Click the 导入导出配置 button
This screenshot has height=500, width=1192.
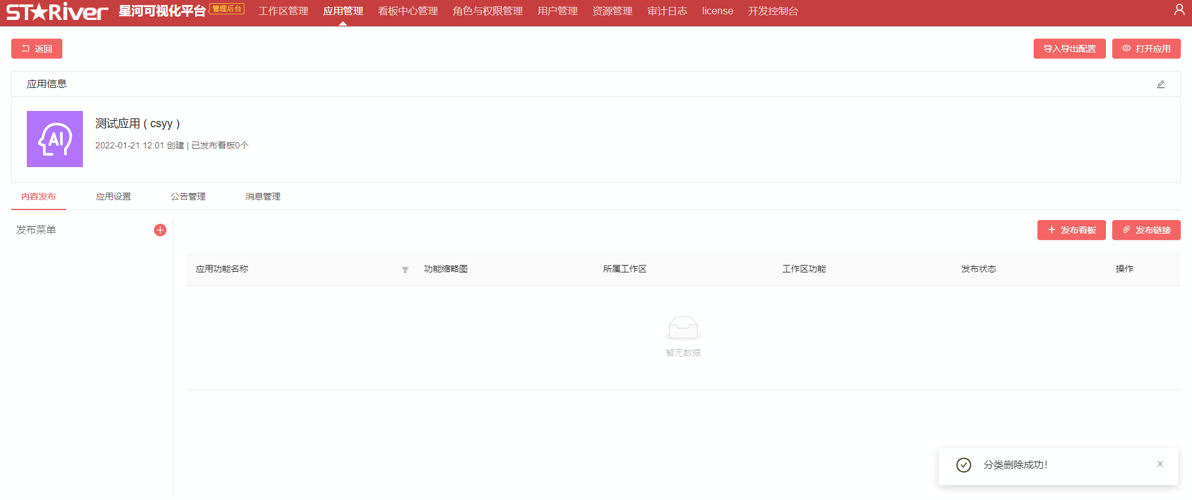[x=1069, y=49]
